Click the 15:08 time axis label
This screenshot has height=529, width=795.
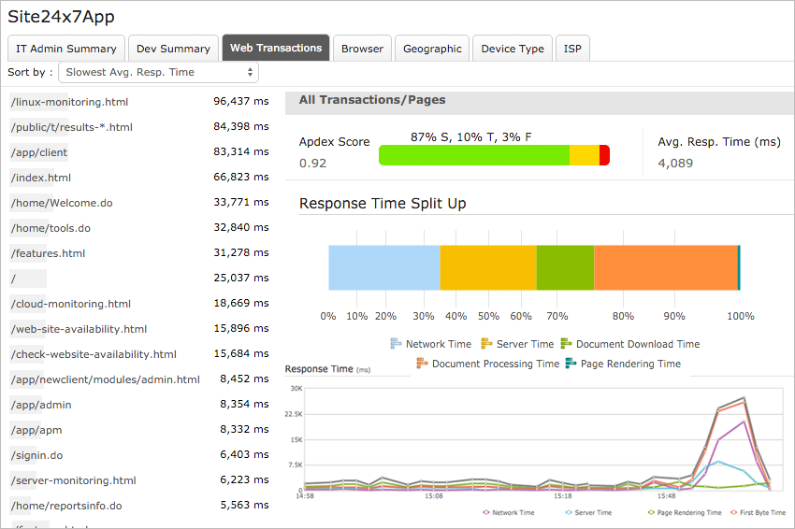point(434,496)
